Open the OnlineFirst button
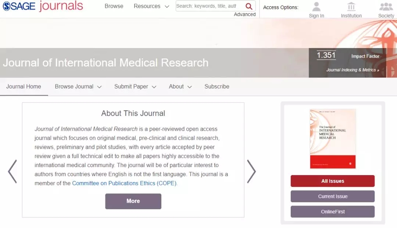 332,211
